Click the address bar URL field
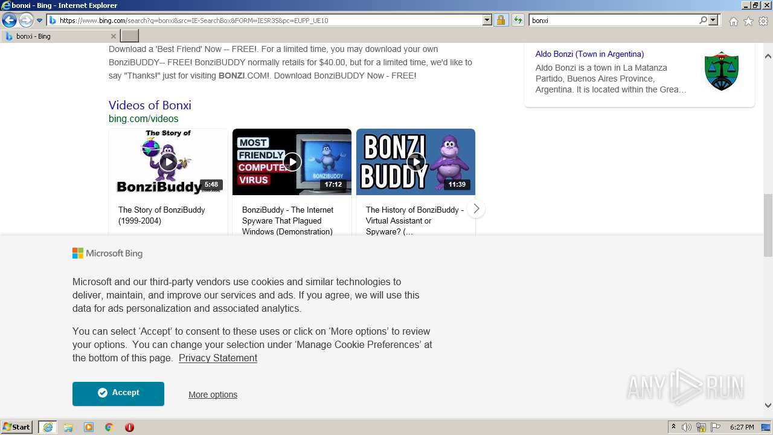This screenshot has height=435, width=773. [x=270, y=20]
